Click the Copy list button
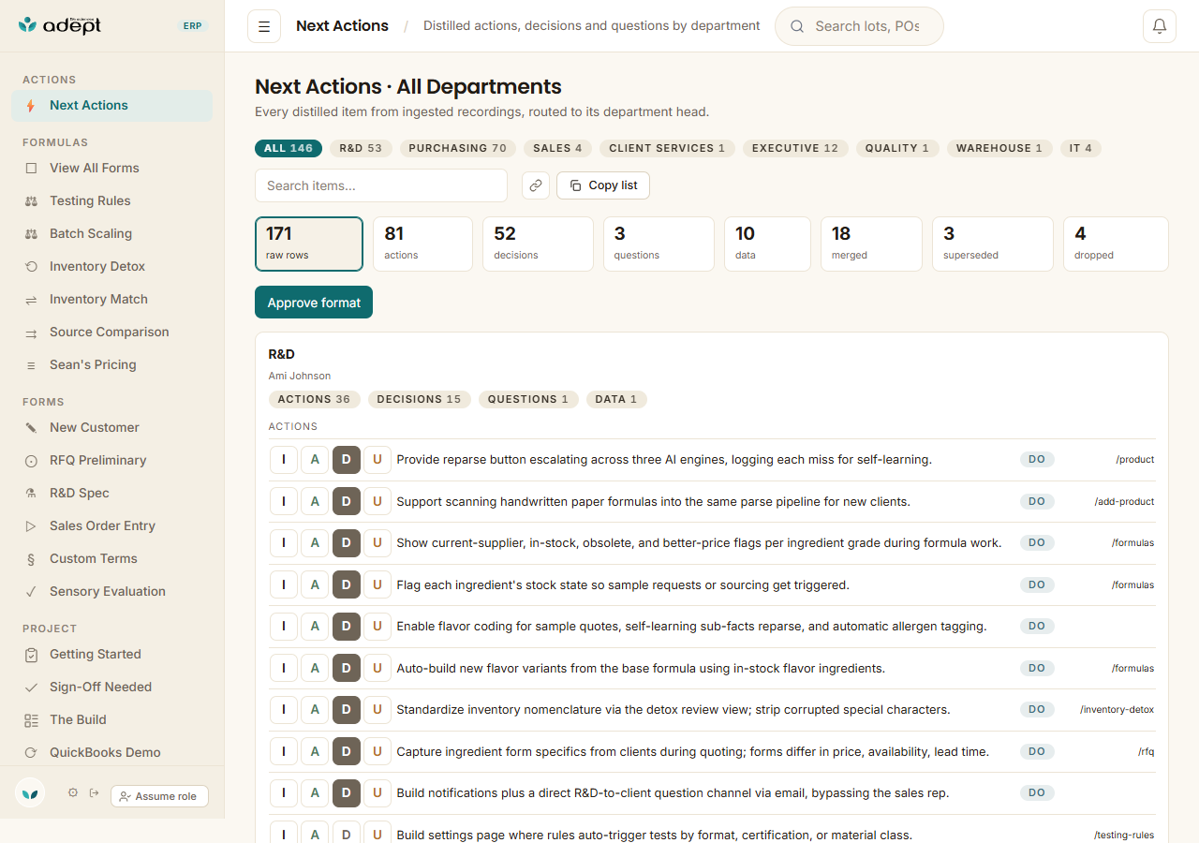 [603, 185]
